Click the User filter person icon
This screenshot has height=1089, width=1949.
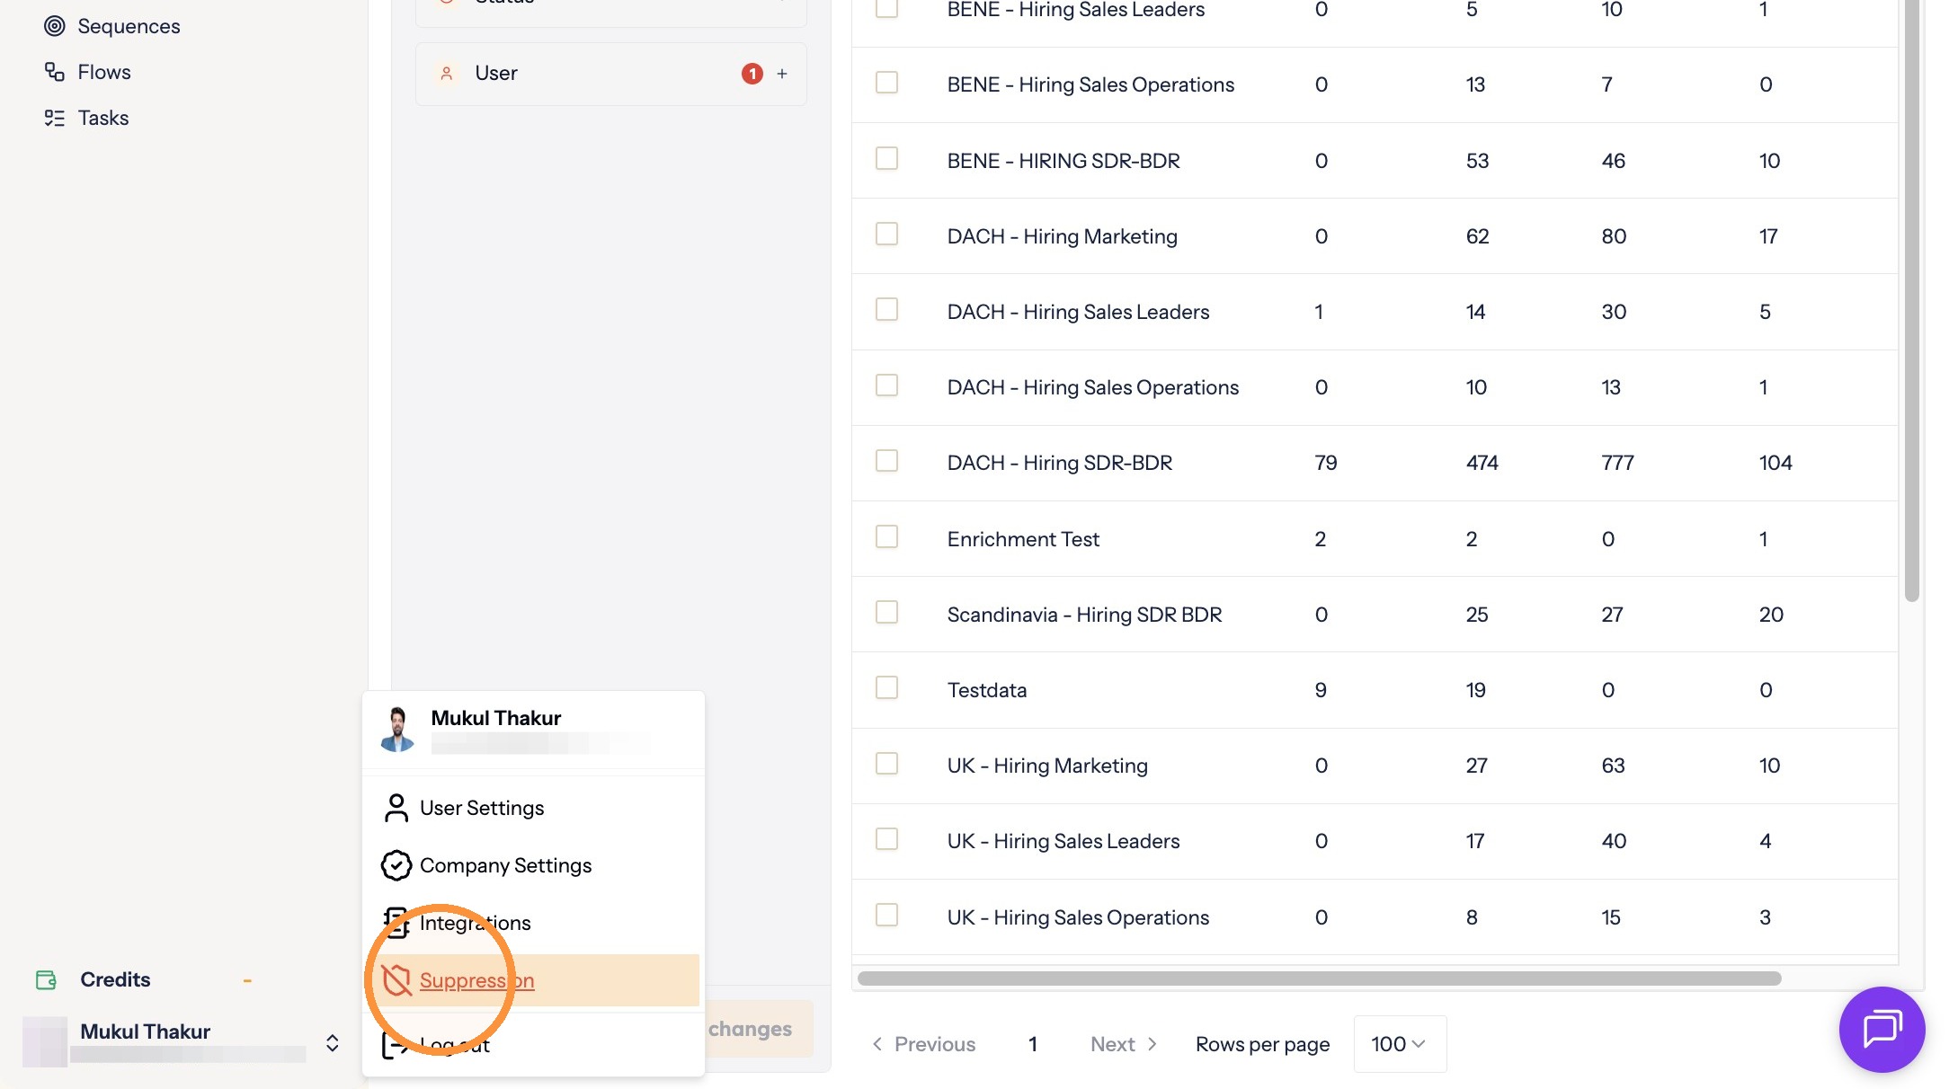point(447,74)
